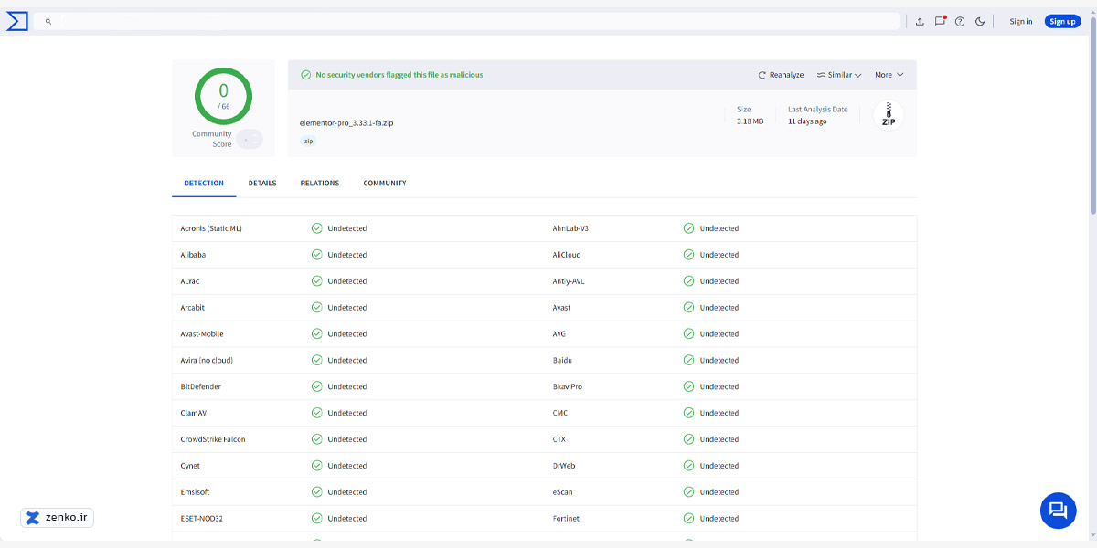Open the Community tab

point(385,184)
